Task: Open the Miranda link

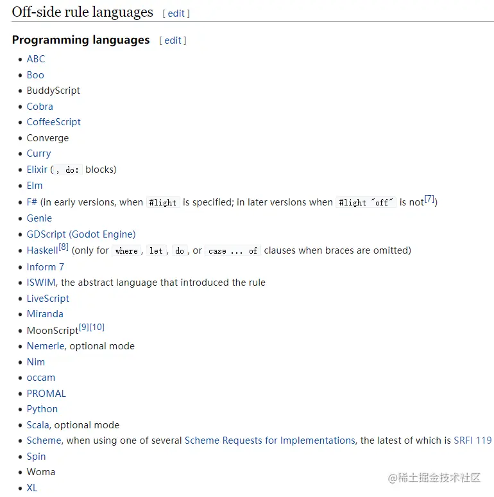Action: coord(45,314)
